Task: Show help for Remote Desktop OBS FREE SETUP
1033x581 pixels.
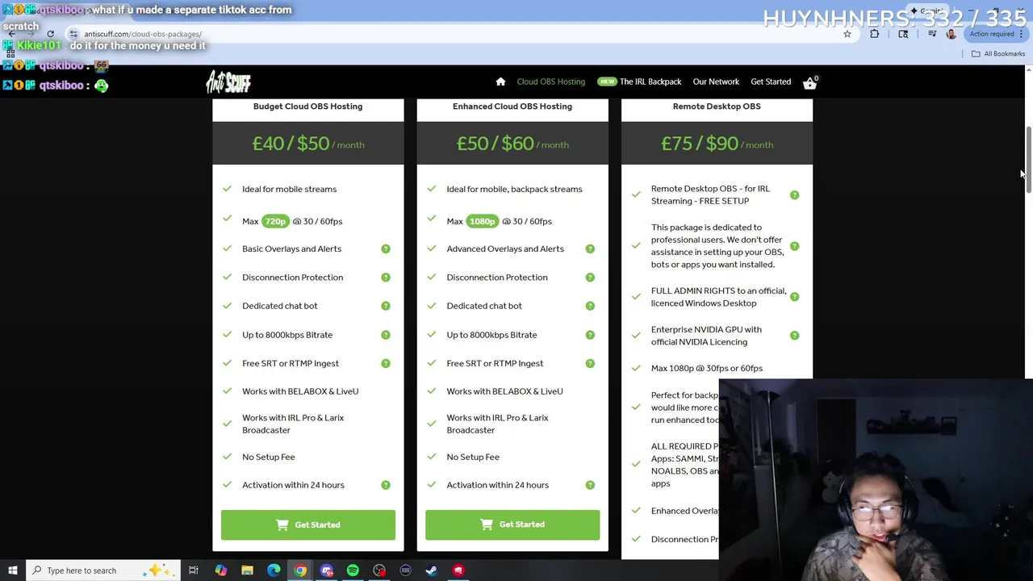Action: 794,194
